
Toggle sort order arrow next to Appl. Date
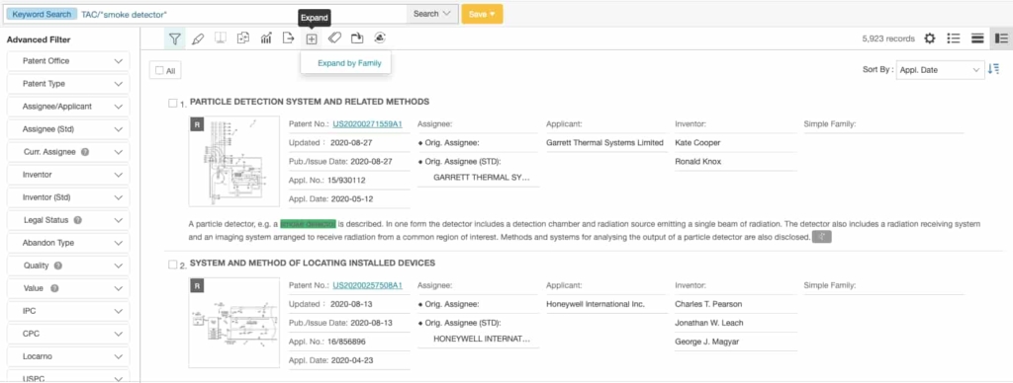click(x=993, y=69)
